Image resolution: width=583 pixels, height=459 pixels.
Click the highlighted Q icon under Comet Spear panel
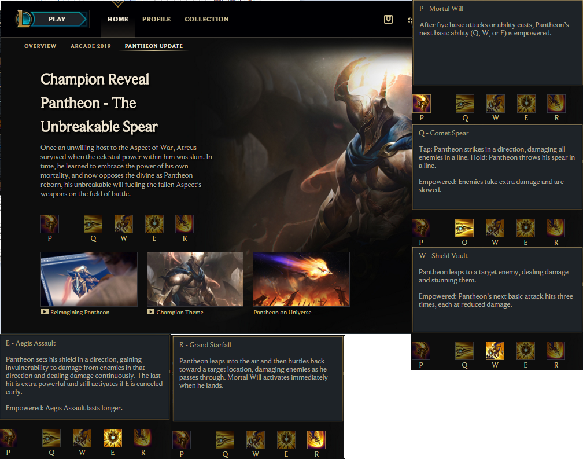tap(464, 228)
